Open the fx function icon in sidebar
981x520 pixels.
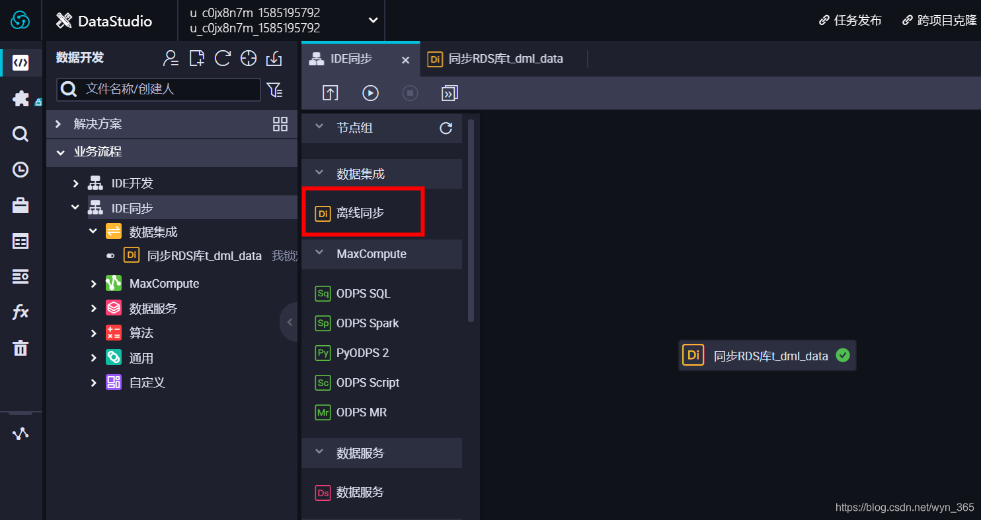click(20, 312)
